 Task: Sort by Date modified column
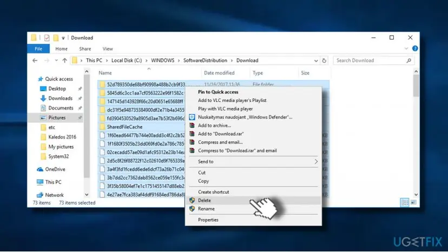[219, 73]
